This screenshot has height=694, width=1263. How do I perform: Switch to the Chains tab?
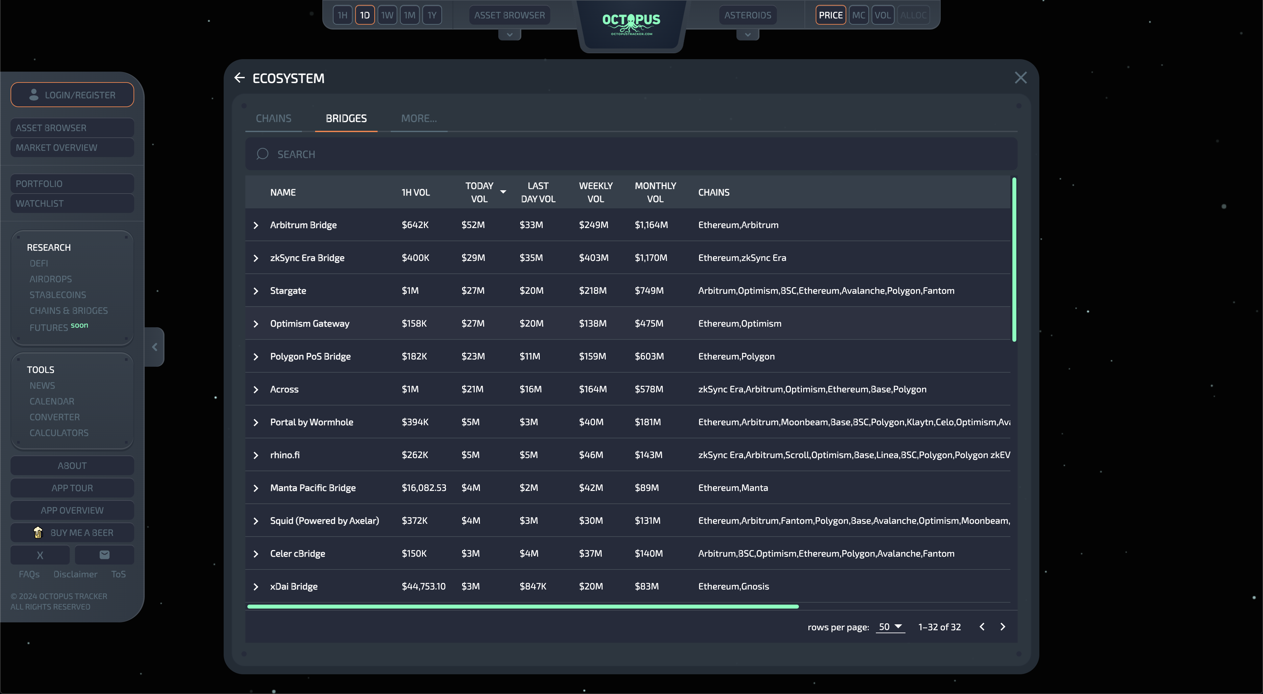(274, 119)
